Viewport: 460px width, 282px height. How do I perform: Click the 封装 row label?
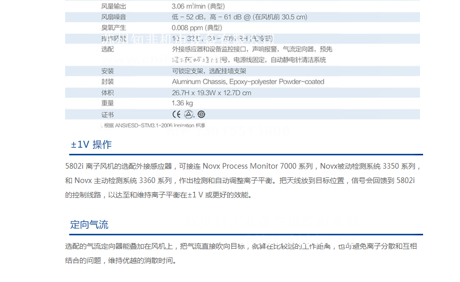pos(107,82)
